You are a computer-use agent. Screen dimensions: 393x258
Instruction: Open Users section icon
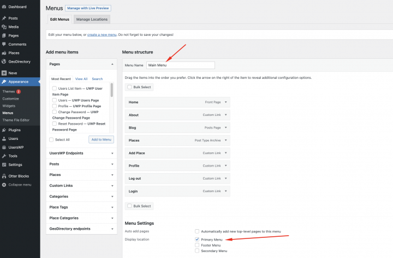(4, 139)
